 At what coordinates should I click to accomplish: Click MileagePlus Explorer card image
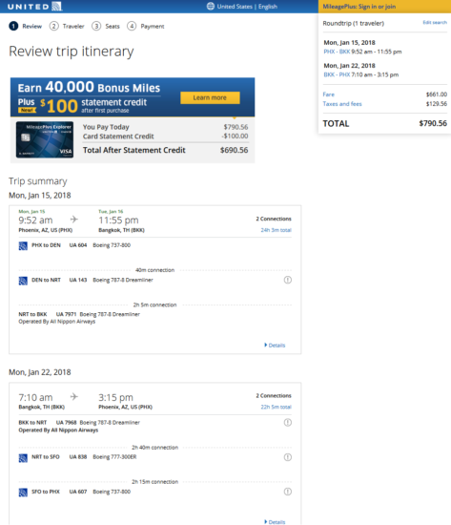coord(45,139)
